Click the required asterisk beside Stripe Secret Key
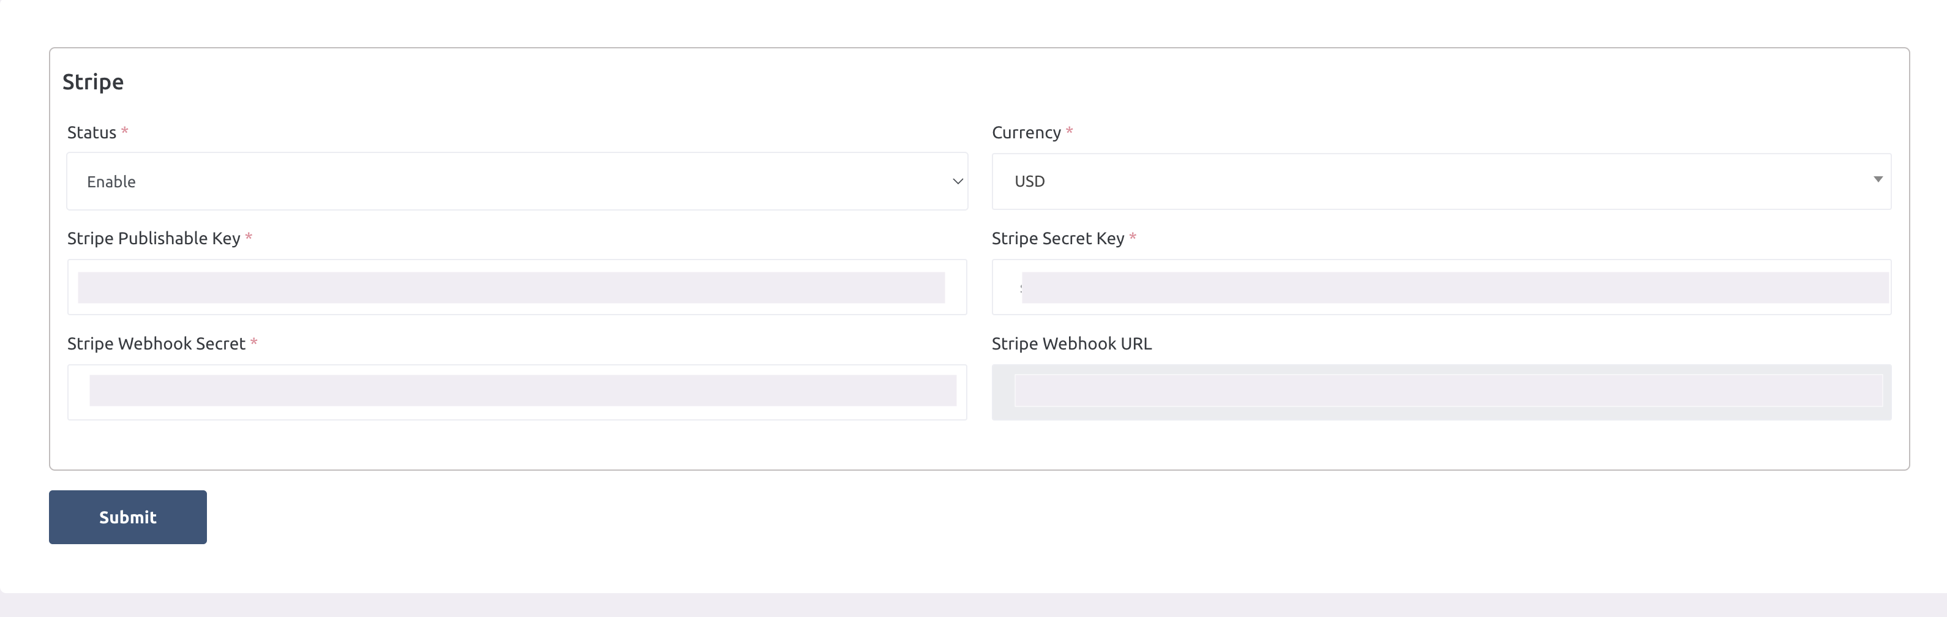Viewport: 1947px width, 617px height. (x=1132, y=237)
